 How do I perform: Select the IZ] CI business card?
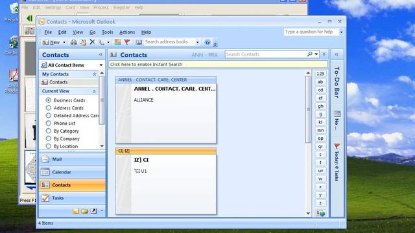pyautogui.click(x=166, y=181)
